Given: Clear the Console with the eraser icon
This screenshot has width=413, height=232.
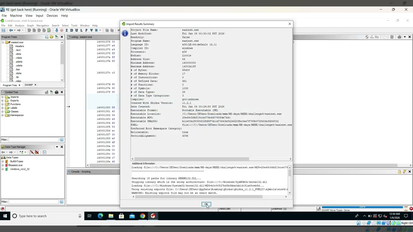Looking at the screenshot, I should 404,172.
